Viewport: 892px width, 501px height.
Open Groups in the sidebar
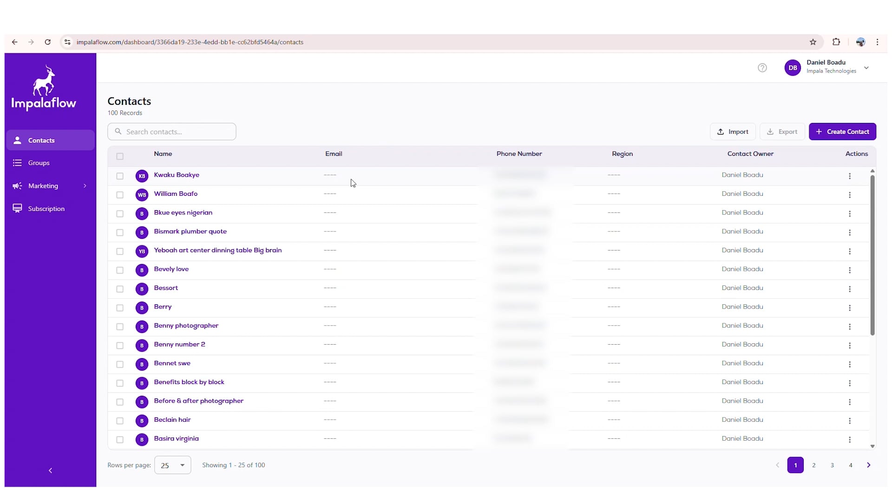click(39, 163)
